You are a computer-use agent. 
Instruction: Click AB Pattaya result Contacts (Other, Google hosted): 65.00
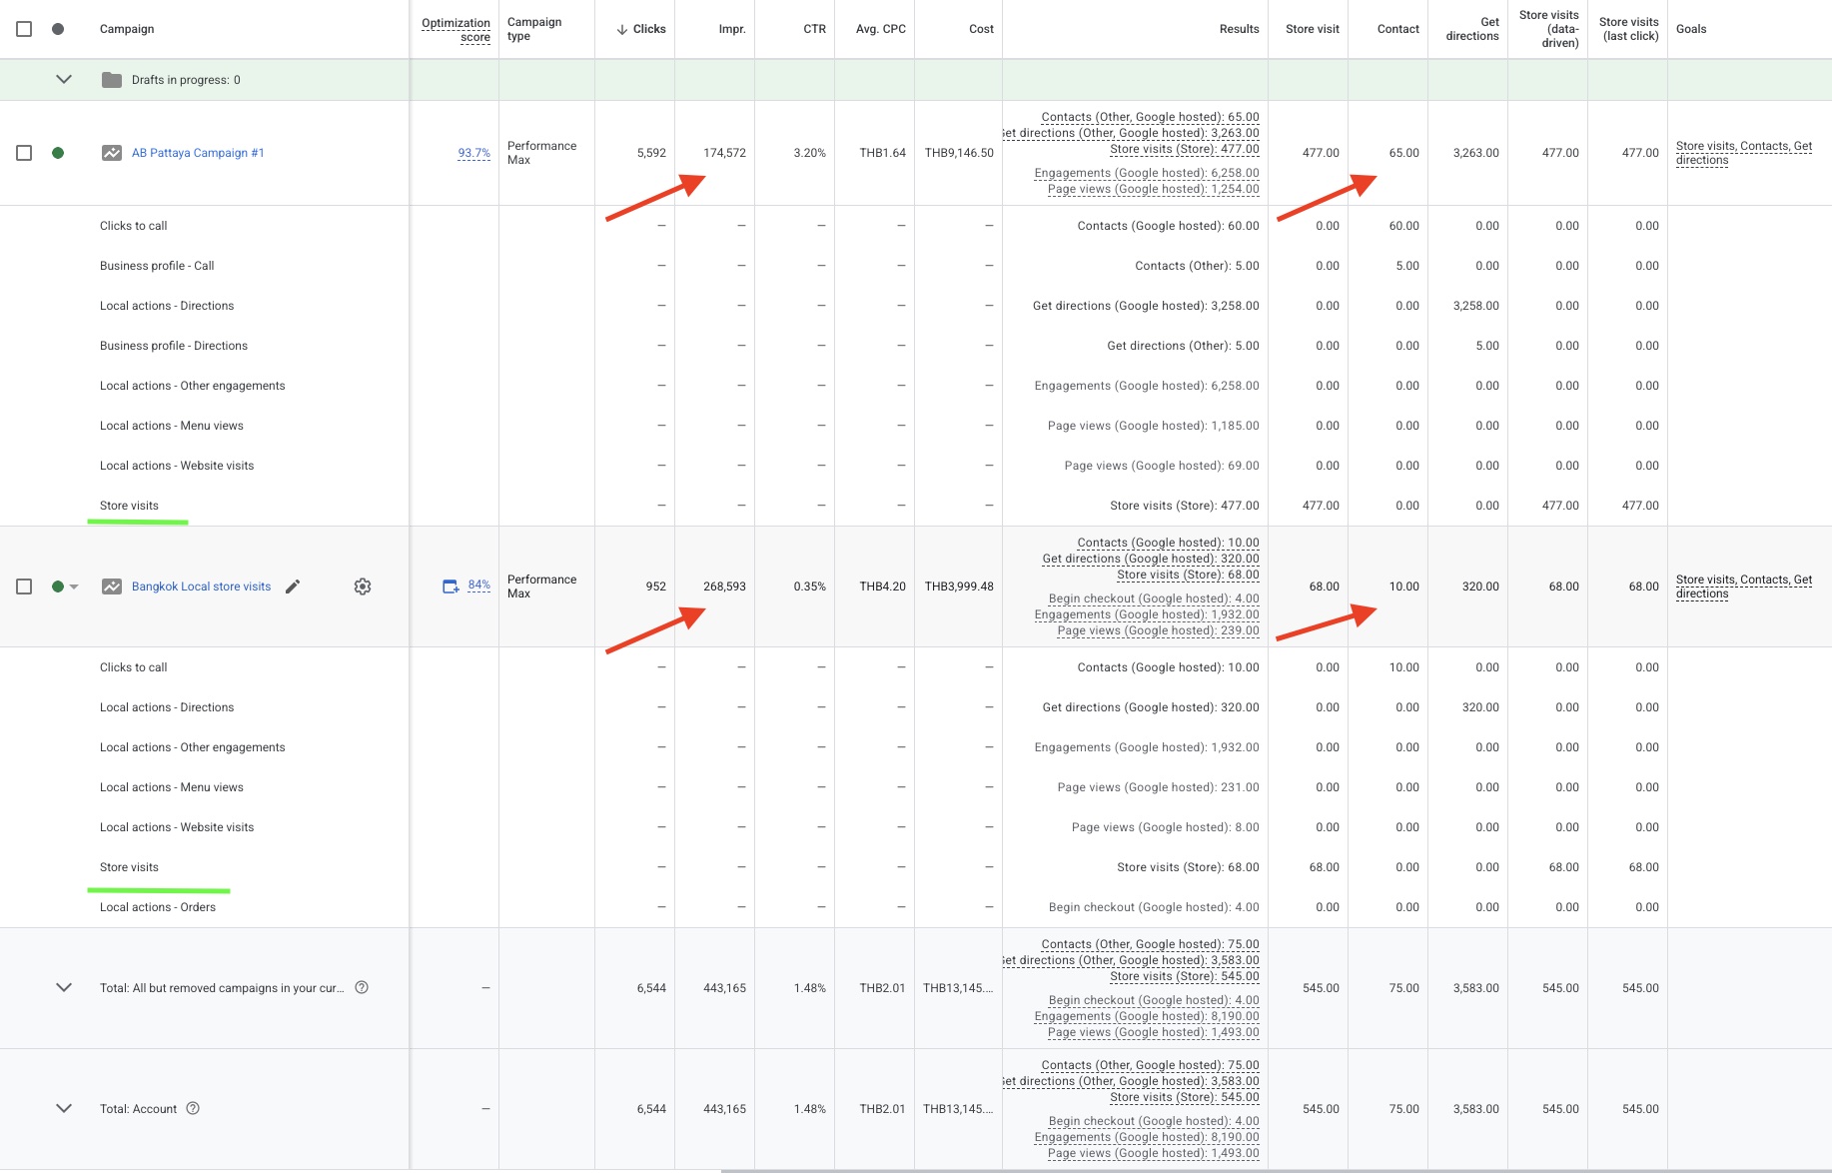pyautogui.click(x=1150, y=117)
